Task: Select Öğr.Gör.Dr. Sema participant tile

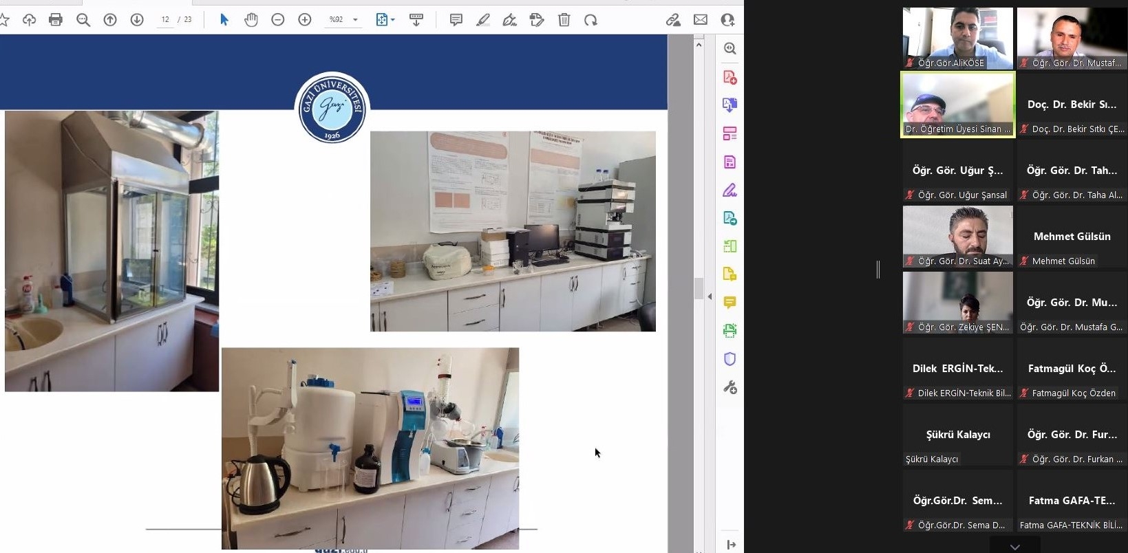Action: click(x=957, y=501)
